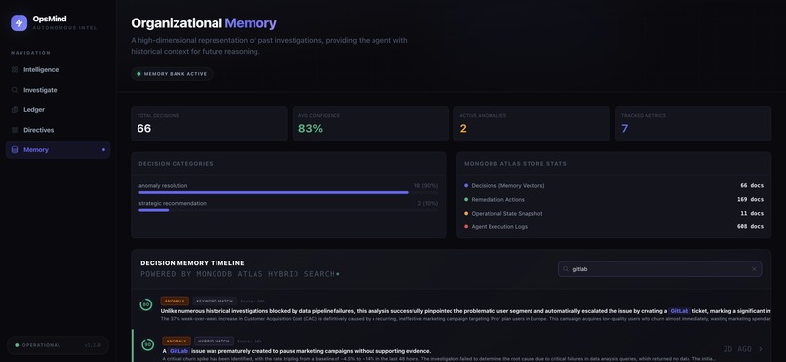Click the "Powered by MongoDB Atlas Hybrid Search" subtitle
The width and height of the screenshot is (786, 362).
[237, 274]
